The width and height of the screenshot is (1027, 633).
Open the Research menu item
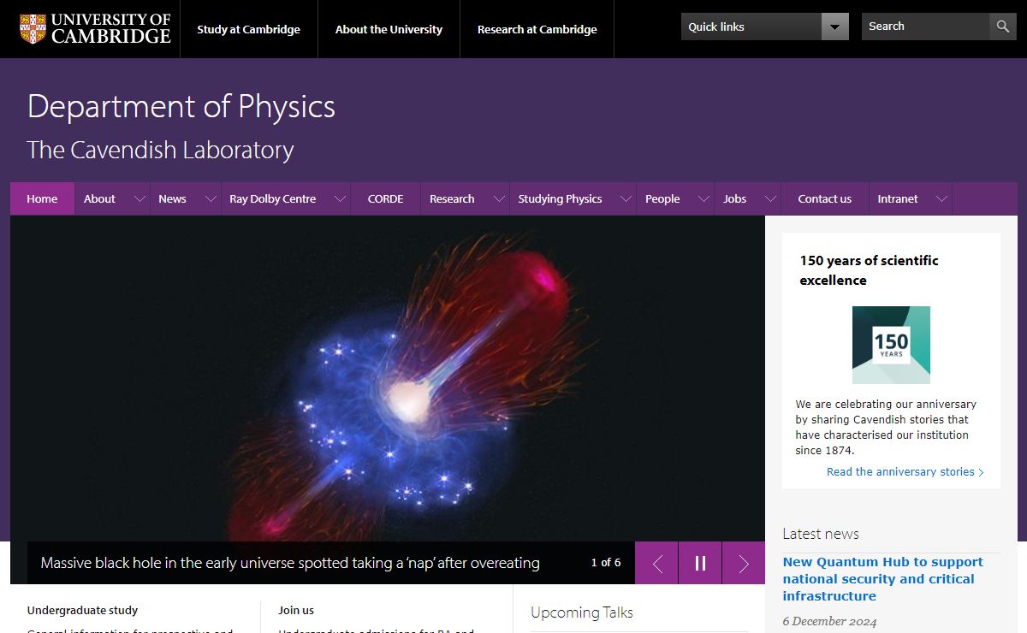pyautogui.click(x=452, y=198)
